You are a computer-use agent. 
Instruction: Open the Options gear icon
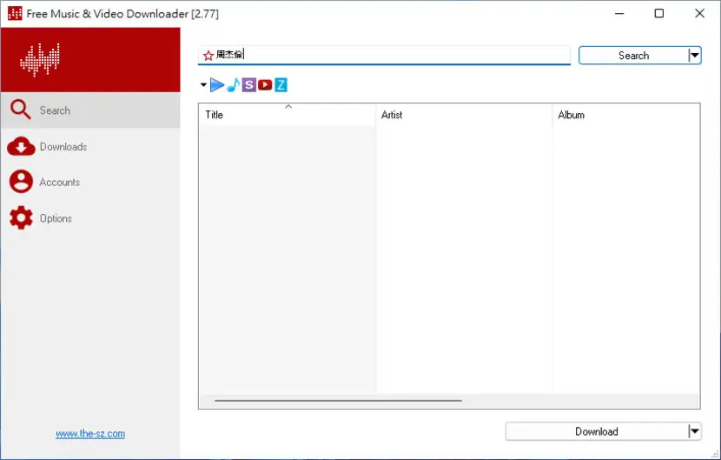point(21,217)
